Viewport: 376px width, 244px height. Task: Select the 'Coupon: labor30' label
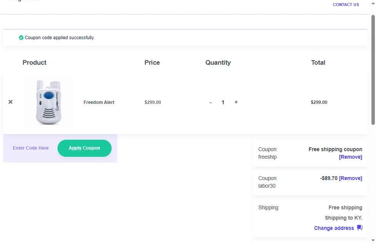coord(268,182)
